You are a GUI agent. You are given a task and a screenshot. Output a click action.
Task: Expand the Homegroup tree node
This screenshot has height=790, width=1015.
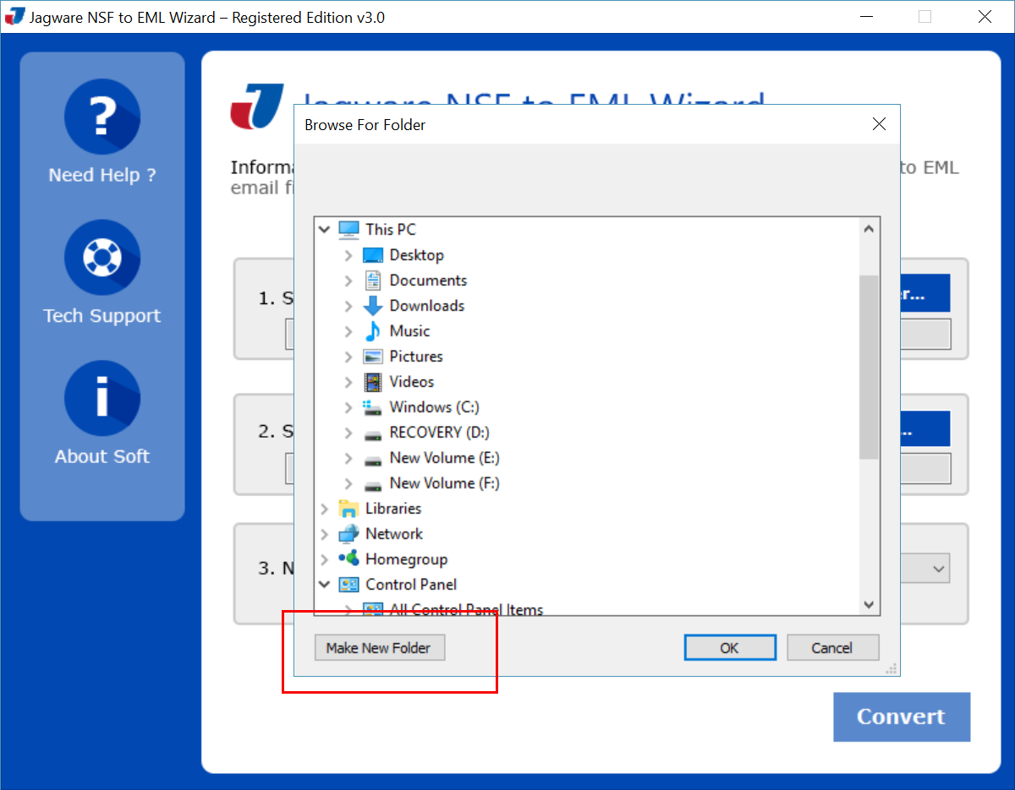[324, 559]
